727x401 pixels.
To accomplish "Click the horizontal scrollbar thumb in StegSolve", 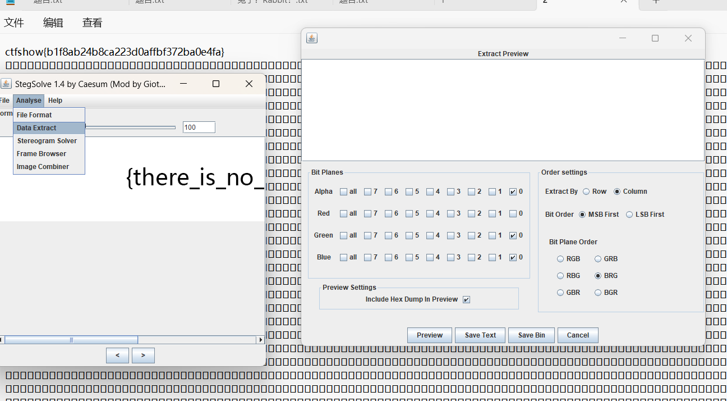I will pos(71,340).
